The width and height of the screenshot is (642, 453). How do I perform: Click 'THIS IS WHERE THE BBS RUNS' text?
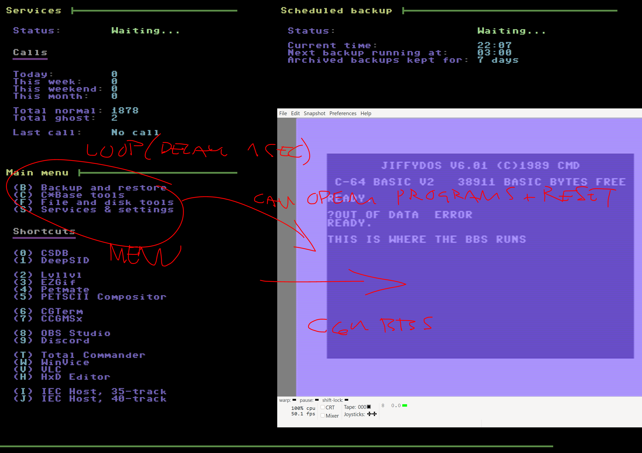427,239
